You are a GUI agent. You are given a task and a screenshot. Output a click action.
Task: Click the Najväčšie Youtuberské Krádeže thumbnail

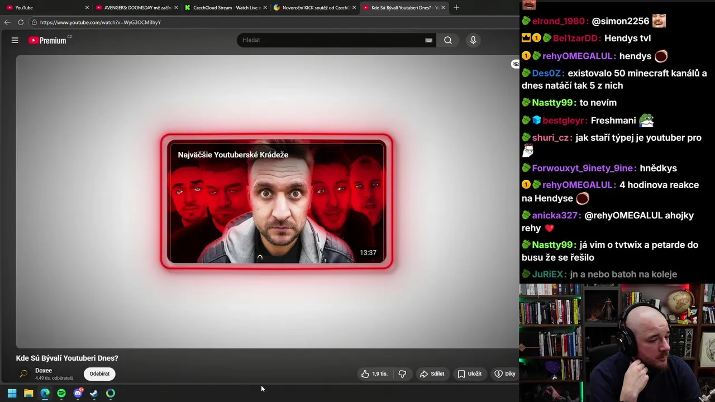(277, 202)
